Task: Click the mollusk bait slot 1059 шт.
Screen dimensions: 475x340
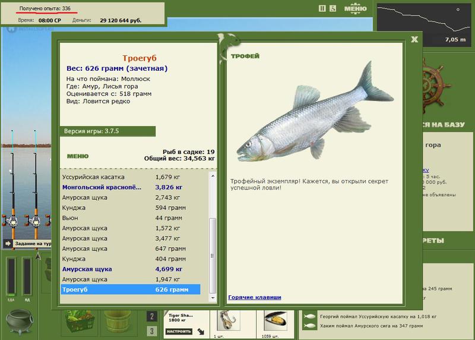Action: [x=275, y=321]
